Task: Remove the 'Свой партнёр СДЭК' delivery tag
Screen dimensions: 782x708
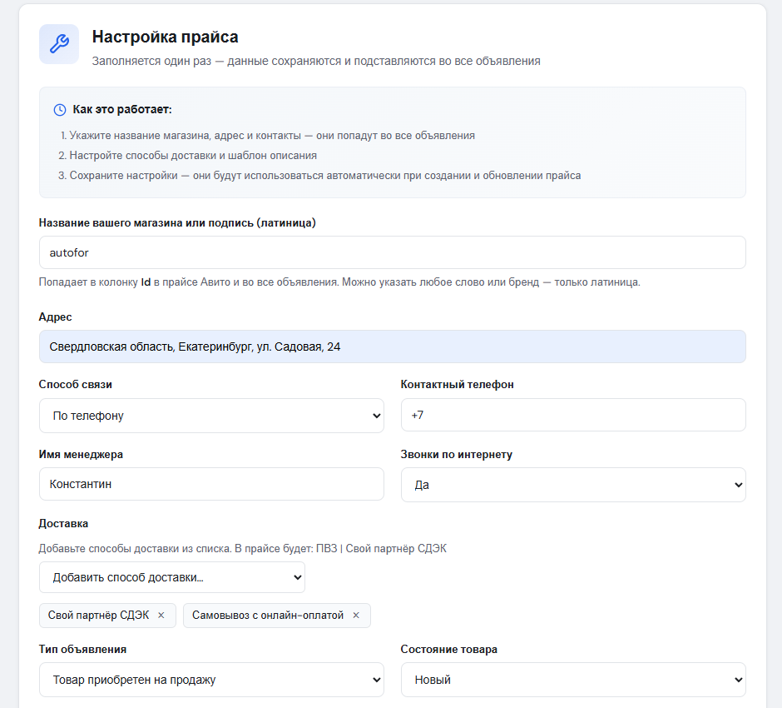Action: pyautogui.click(x=161, y=616)
